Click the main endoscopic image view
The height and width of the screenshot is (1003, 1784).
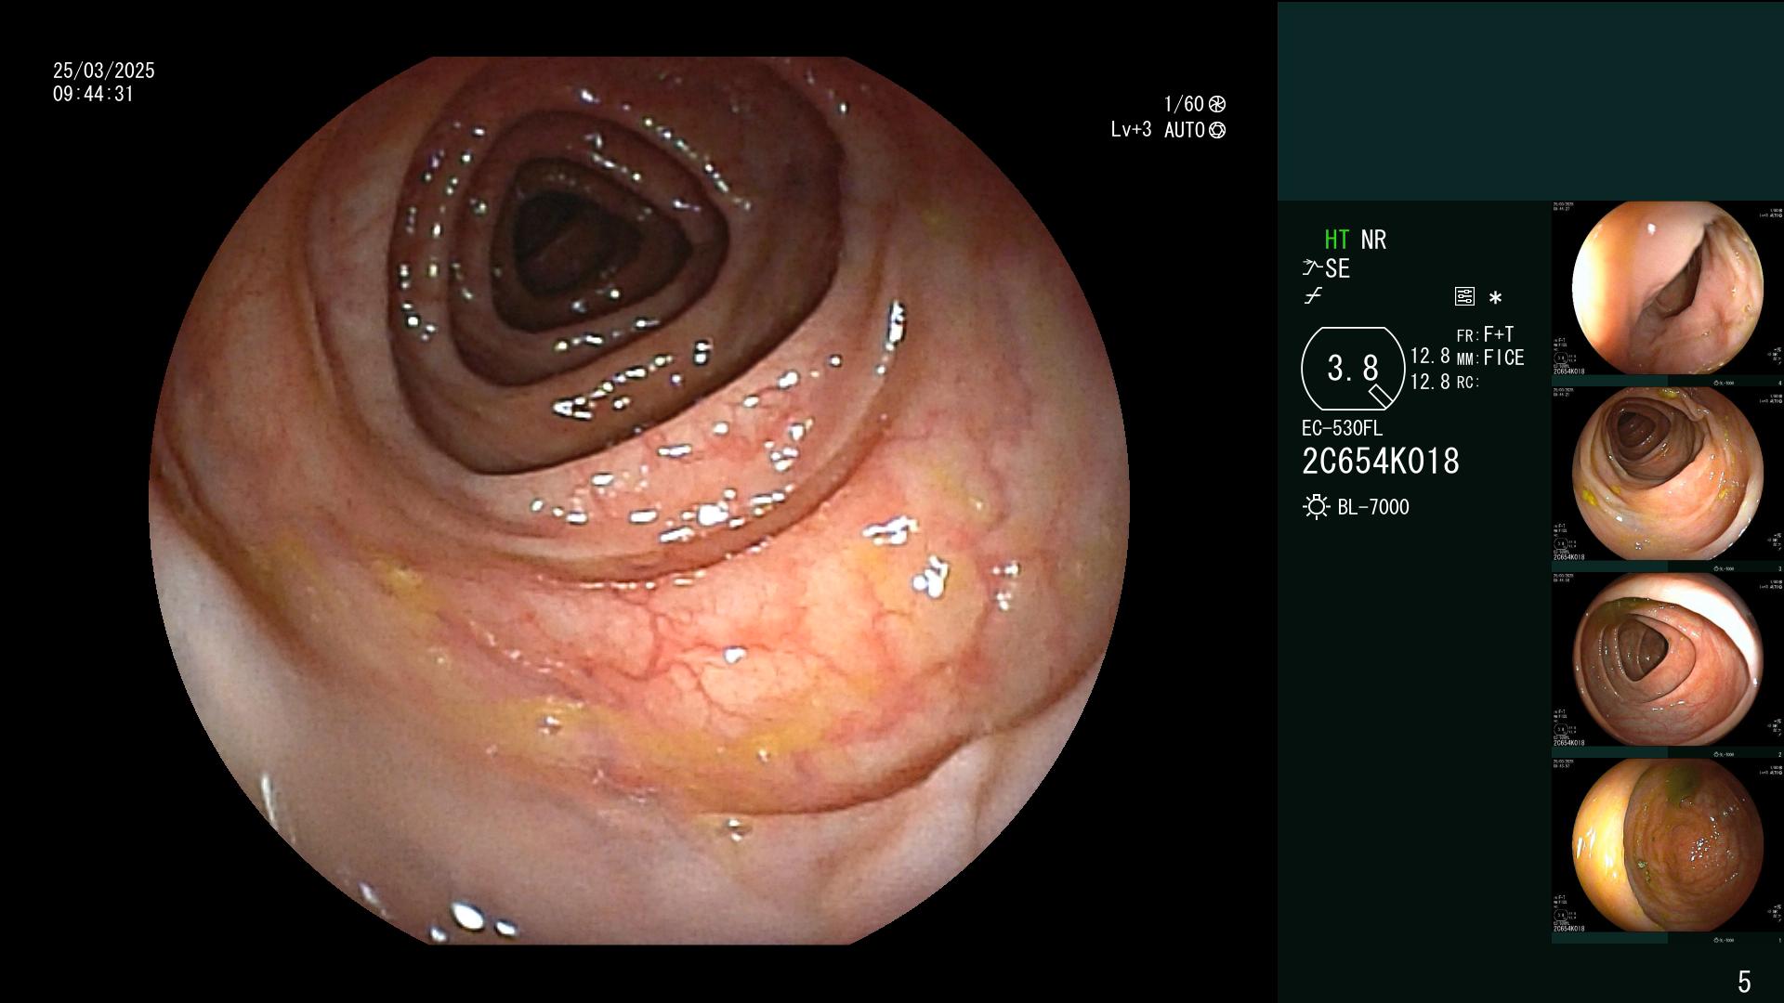pyautogui.click(x=639, y=501)
